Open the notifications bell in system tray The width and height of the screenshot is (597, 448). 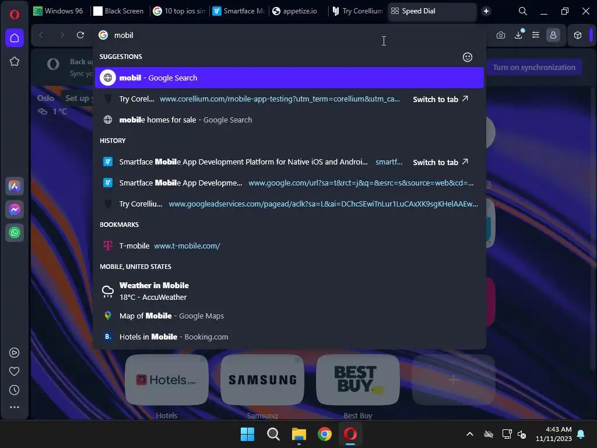581,434
